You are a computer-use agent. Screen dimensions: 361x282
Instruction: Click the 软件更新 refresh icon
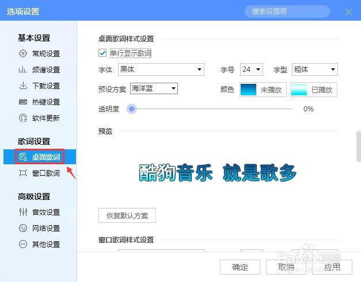[x=23, y=118]
